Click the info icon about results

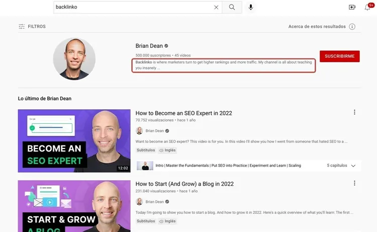tap(352, 27)
